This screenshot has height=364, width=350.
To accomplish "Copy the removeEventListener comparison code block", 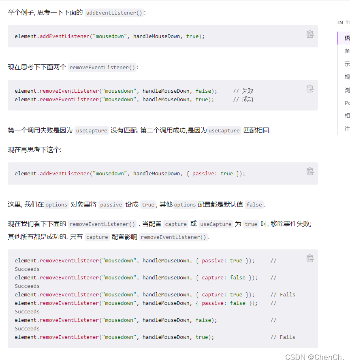I will pyautogui.click(x=310, y=88).
